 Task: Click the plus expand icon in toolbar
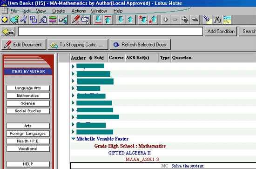[165, 20]
